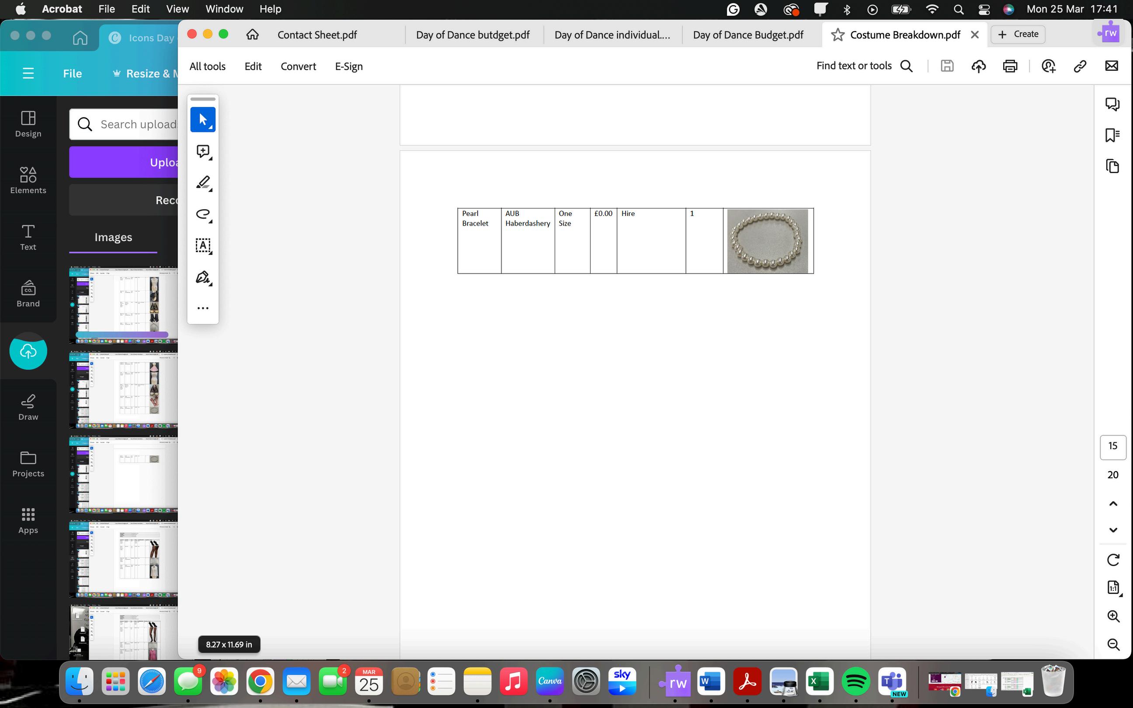Expand more tools ellipsis in quick toolbar
Viewport: 1133px width, 708px height.
pos(203,308)
